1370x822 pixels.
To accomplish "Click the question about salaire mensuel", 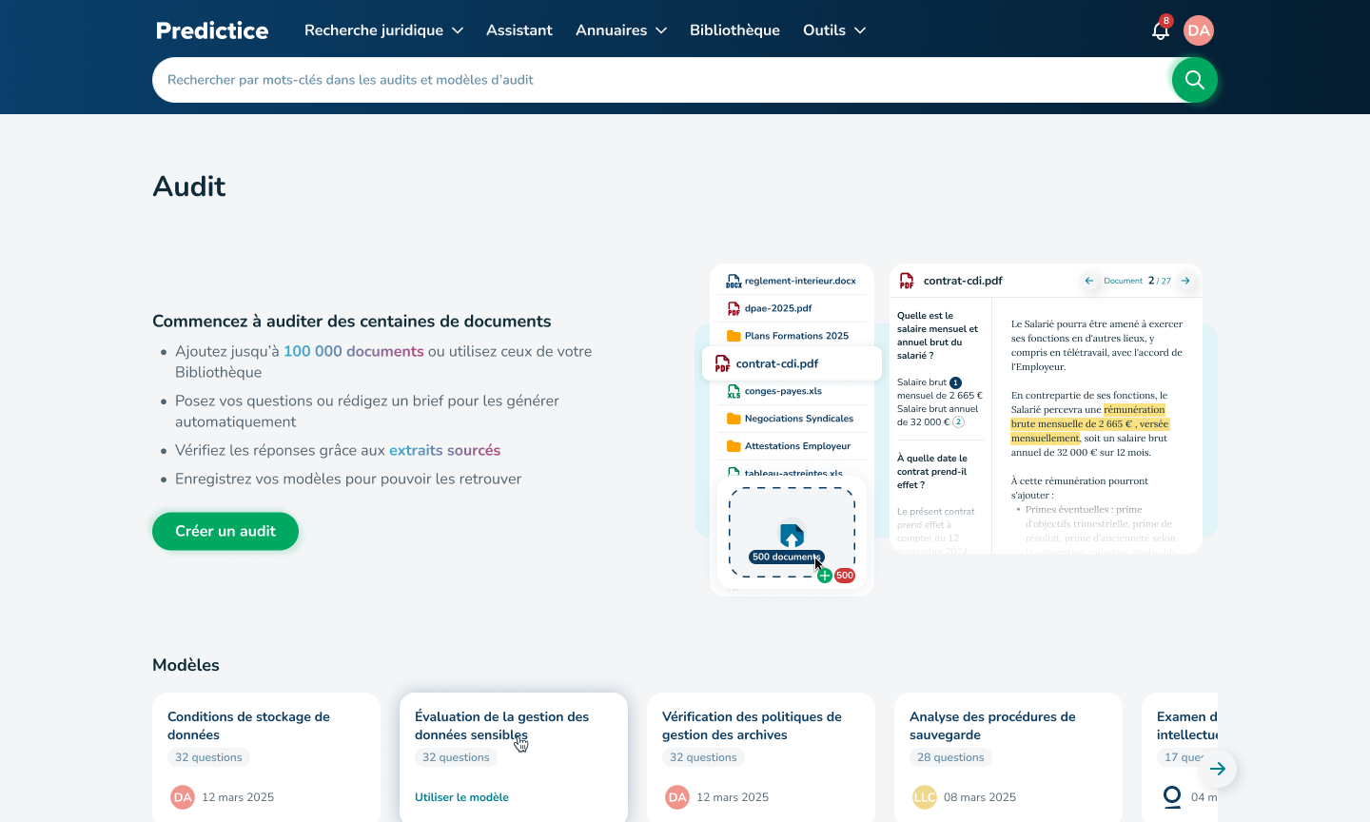I will point(937,336).
